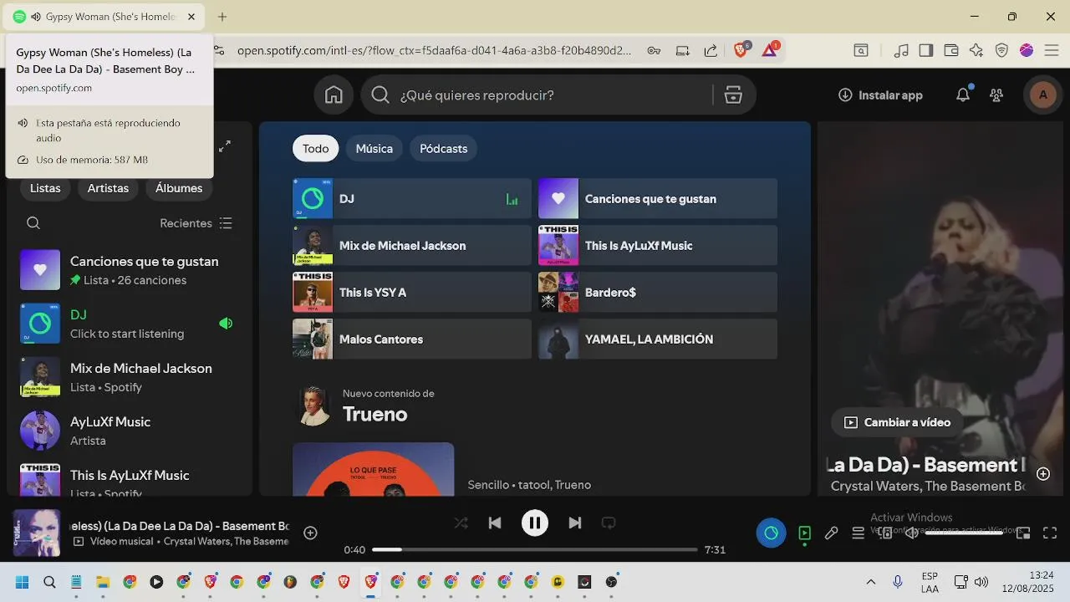Viewport: 1070px width, 602px height.
Task: Skip to previous track
Action: [495, 523]
